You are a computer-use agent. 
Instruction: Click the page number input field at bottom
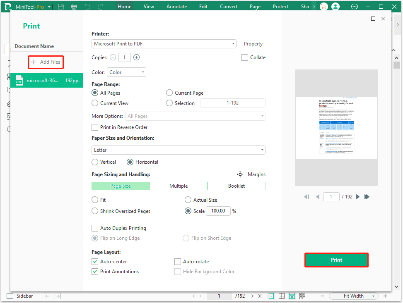tap(219, 296)
